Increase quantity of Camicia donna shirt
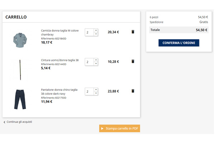Image resolution: width=215 pixels, height=143 pixels. (x=96, y=30)
